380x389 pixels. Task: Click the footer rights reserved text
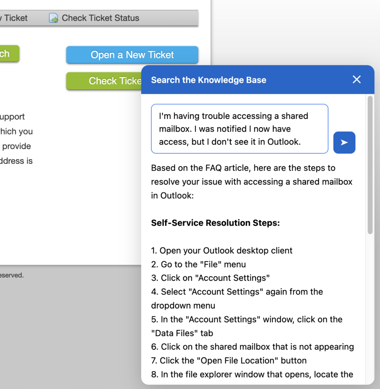[x=11, y=275]
